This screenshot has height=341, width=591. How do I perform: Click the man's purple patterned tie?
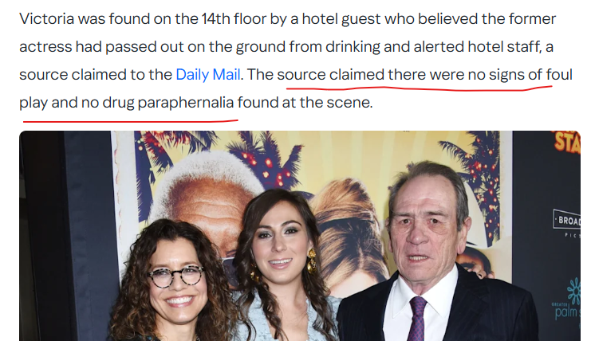click(x=417, y=319)
